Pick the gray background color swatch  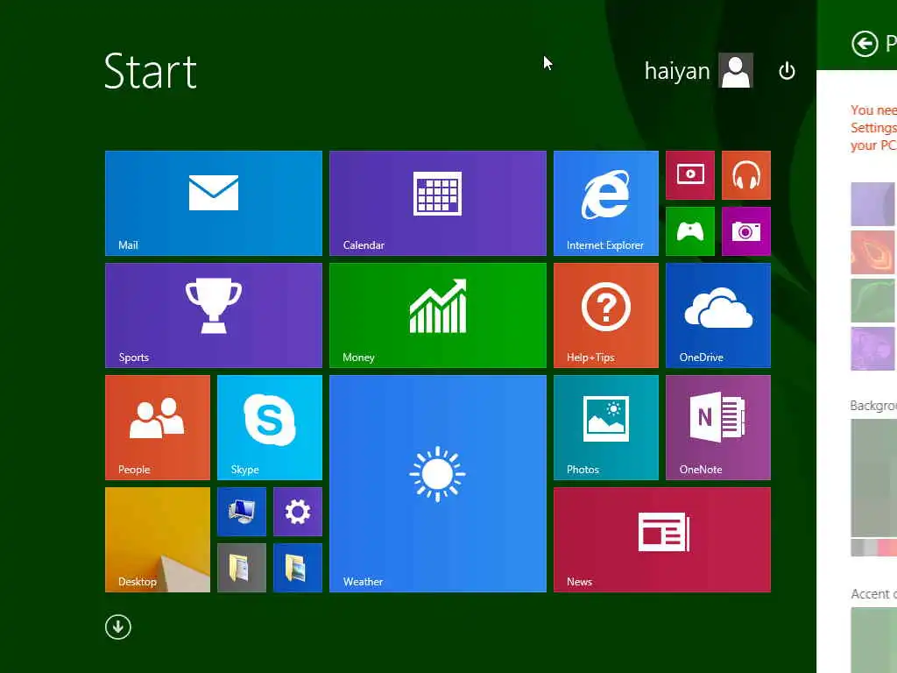pyautogui.click(x=857, y=548)
